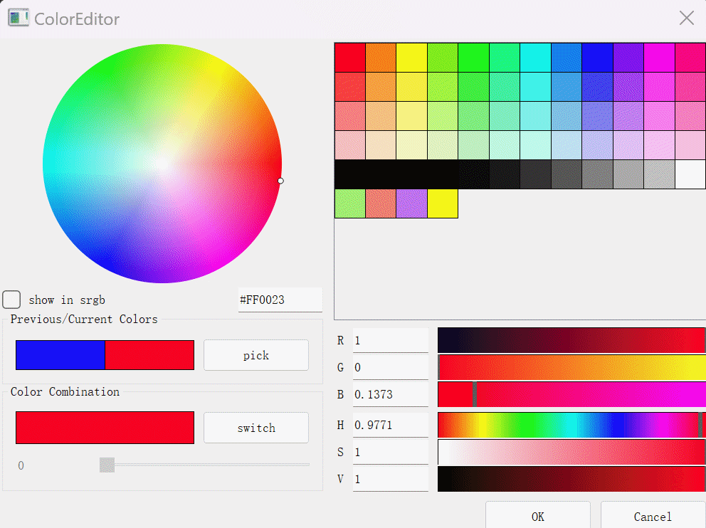
Task: Click the switch button
Action: tap(255, 428)
